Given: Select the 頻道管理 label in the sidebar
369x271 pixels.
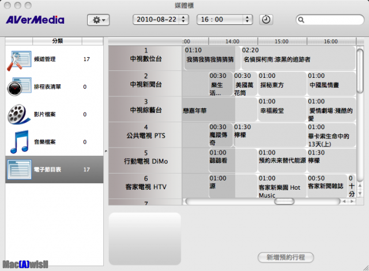Looking at the screenshot, I should [45, 59].
